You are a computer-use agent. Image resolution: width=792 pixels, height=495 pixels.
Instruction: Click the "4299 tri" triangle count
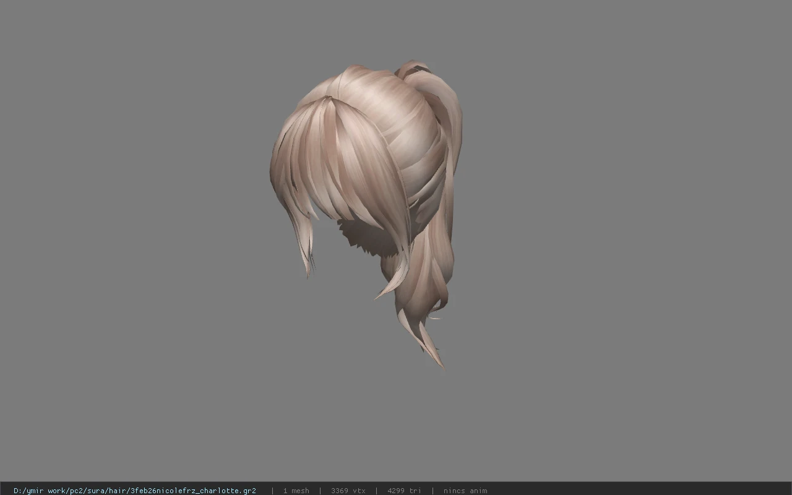(404, 491)
